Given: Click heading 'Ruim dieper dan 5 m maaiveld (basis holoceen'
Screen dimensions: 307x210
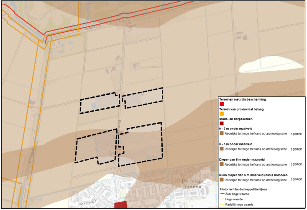Looking at the screenshot, I should click(253, 175).
